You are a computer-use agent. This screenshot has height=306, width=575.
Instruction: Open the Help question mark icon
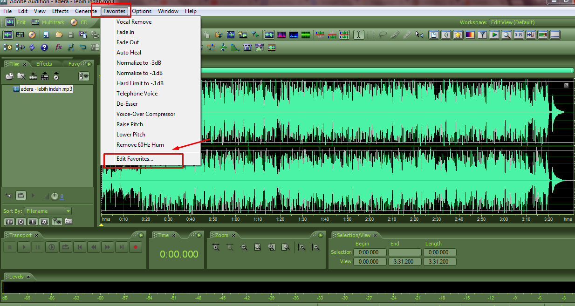click(x=44, y=47)
